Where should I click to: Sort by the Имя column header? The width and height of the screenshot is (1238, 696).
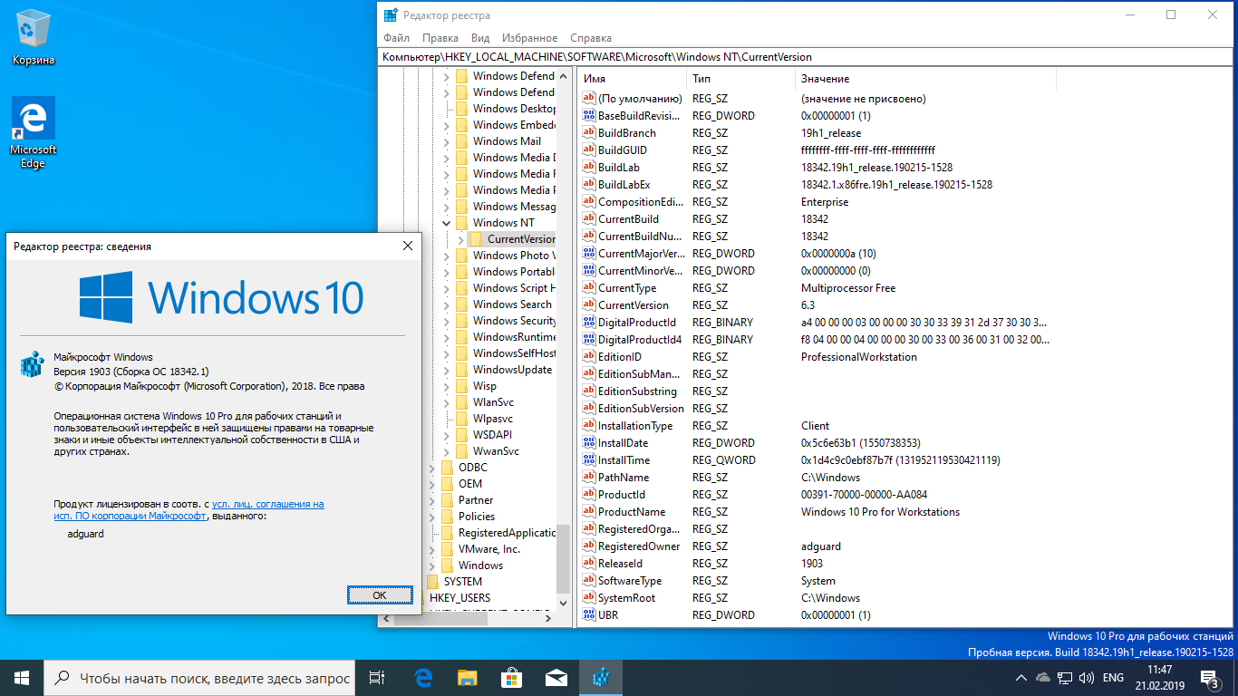632,79
